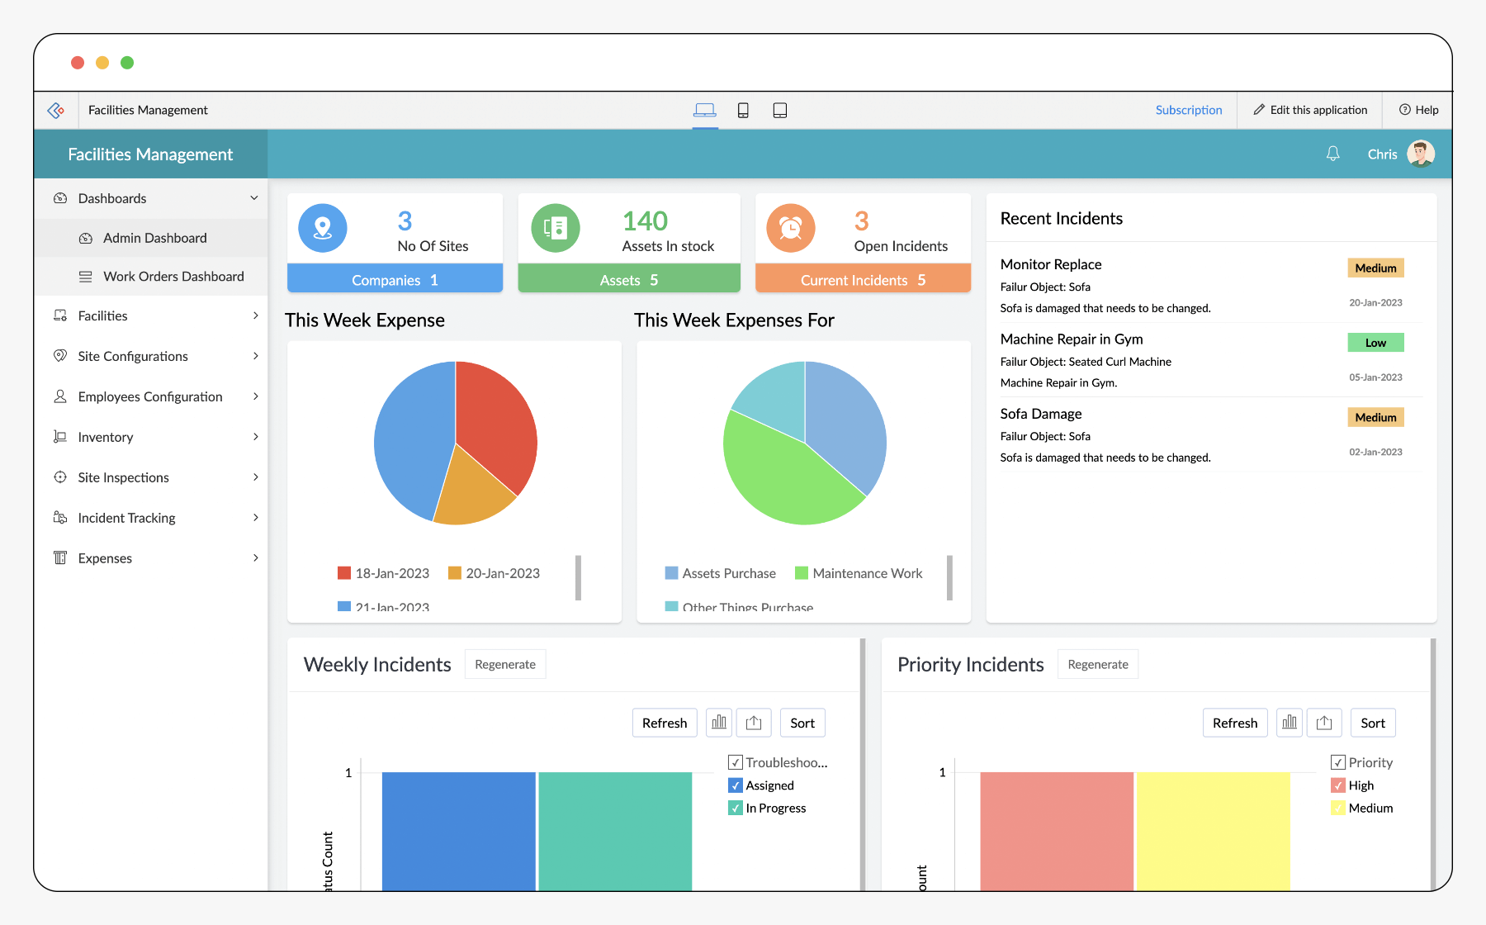Screen dimensions: 1486x925
Task: Switch to tablet preview mode
Action: [779, 110]
